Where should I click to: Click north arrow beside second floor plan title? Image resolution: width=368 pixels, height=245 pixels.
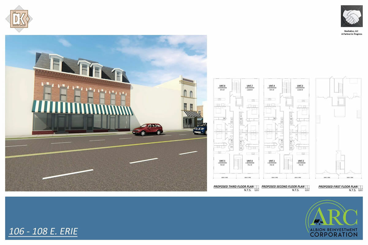coord(307,188)
